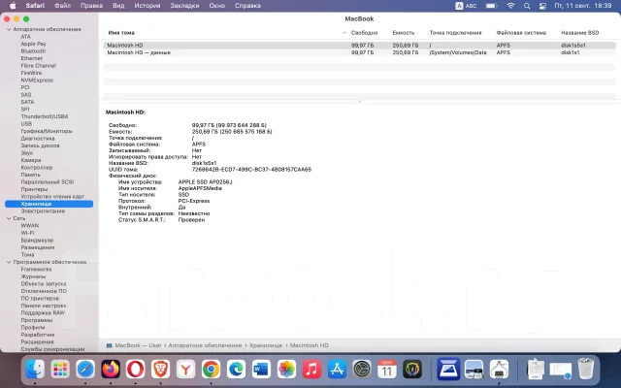Viewport: 621px width, 388px height.
Task: Click the MacBook icon in path bar
Action: coord(109,345)
